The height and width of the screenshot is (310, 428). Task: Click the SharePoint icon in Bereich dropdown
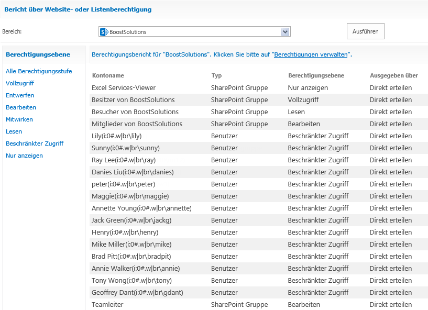pos(104,32)
